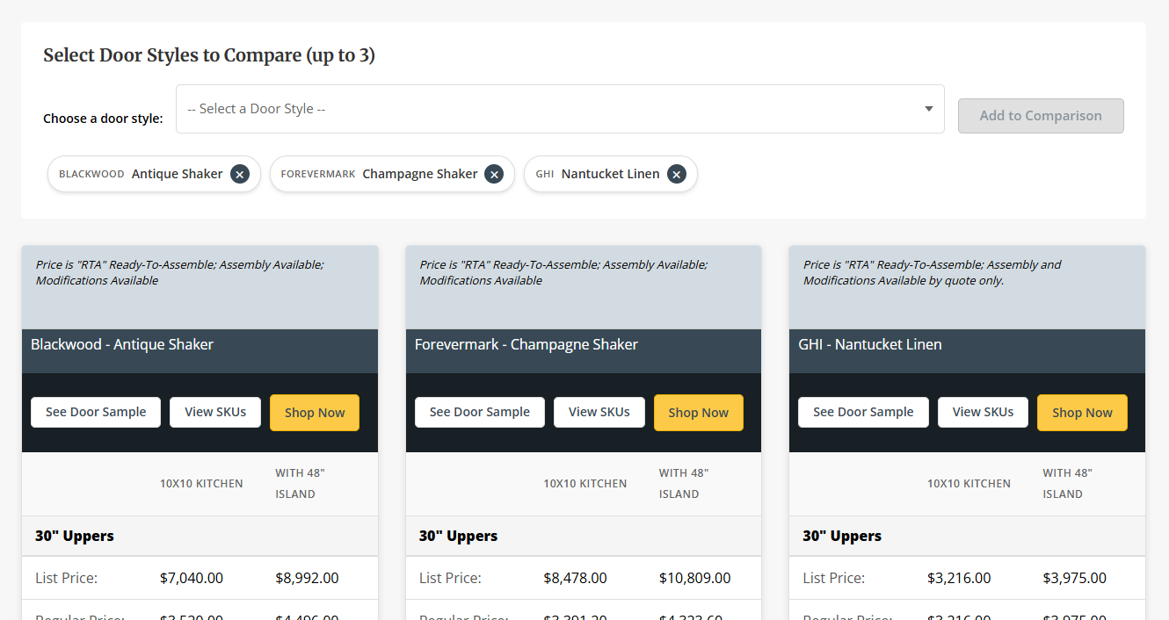
Task: Click the Antique Shaker chip label
Action: (178, 174)
